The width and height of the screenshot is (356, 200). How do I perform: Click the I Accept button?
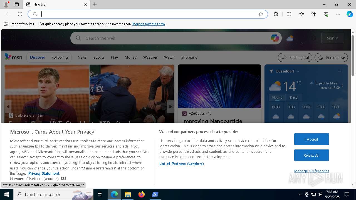(x=311, y=139)
